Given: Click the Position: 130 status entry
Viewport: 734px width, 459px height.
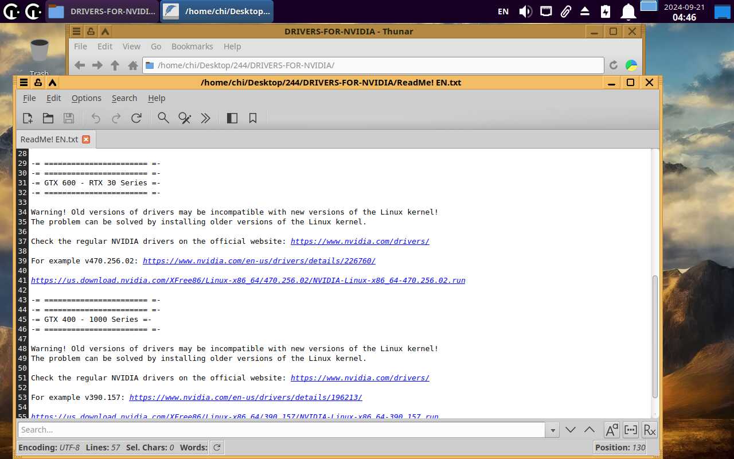Looking at the screenshot, I should tap(620, 448).
